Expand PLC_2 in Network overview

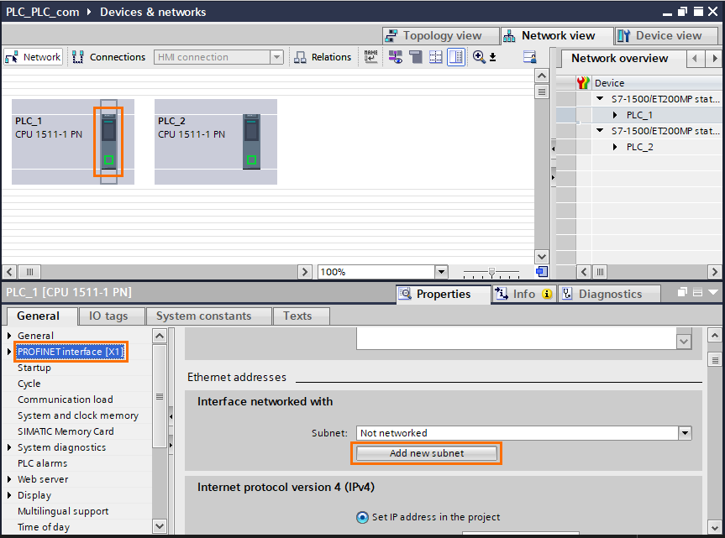coord(615,147)
